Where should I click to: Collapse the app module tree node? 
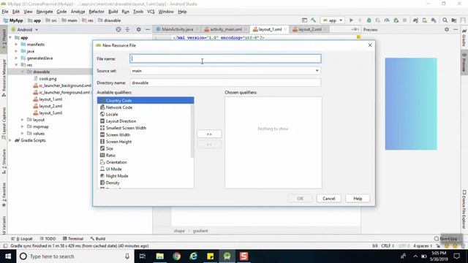click(x=10, y=37)
